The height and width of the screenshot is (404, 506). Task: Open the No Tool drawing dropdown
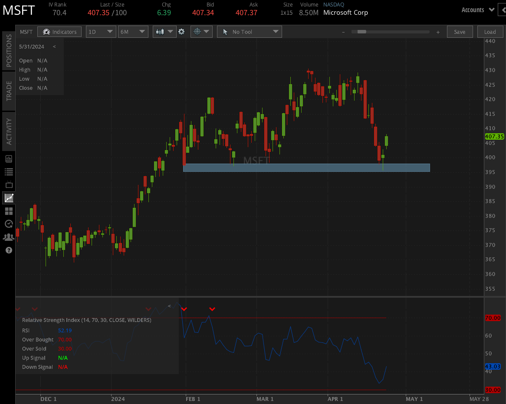(249, 31)
